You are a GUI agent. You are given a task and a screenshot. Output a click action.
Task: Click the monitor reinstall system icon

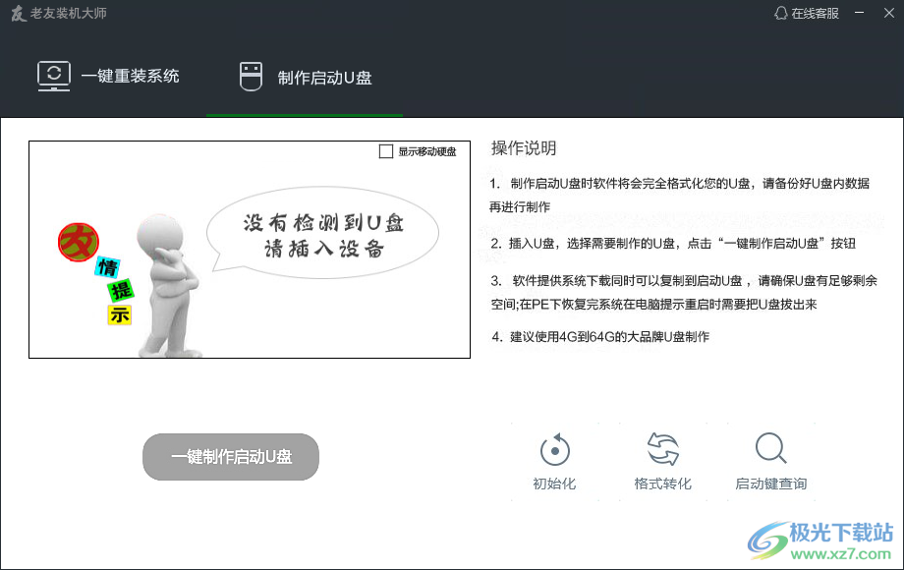(x=54, y=76)
